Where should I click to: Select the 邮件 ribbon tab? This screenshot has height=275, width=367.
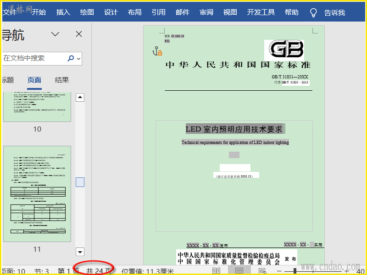[x=183, y=12]
